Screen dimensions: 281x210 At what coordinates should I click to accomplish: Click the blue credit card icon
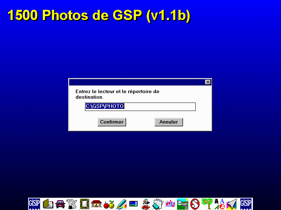click(133, 204)
